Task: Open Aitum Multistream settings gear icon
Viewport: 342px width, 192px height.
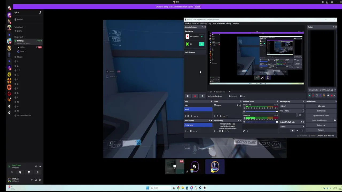Action: 188,96
